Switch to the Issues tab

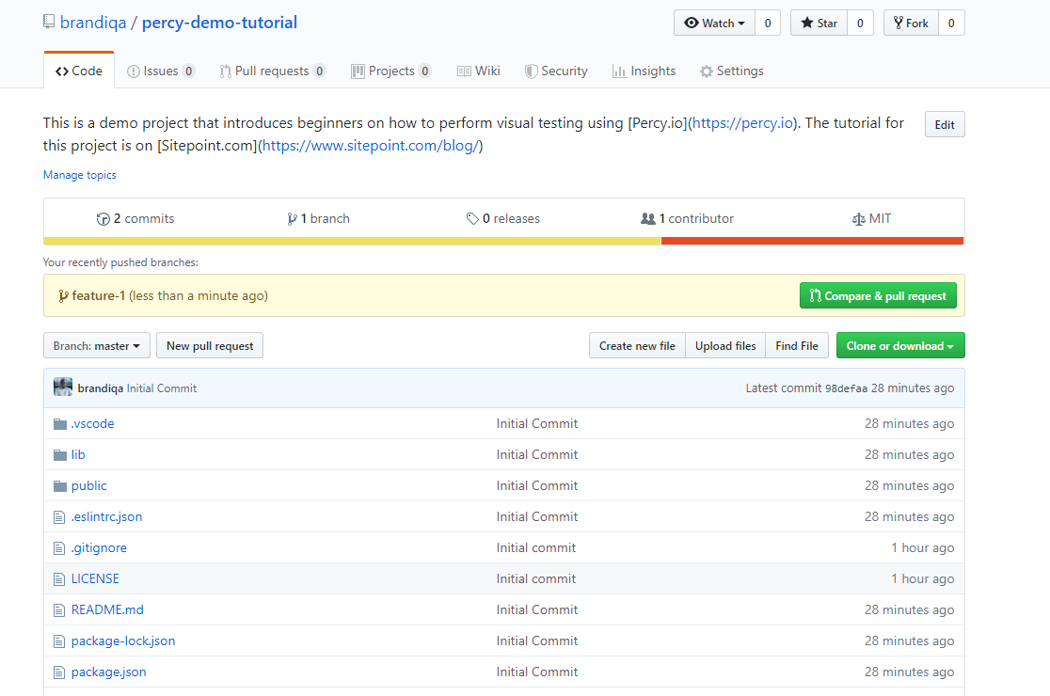tap(160, 71)
